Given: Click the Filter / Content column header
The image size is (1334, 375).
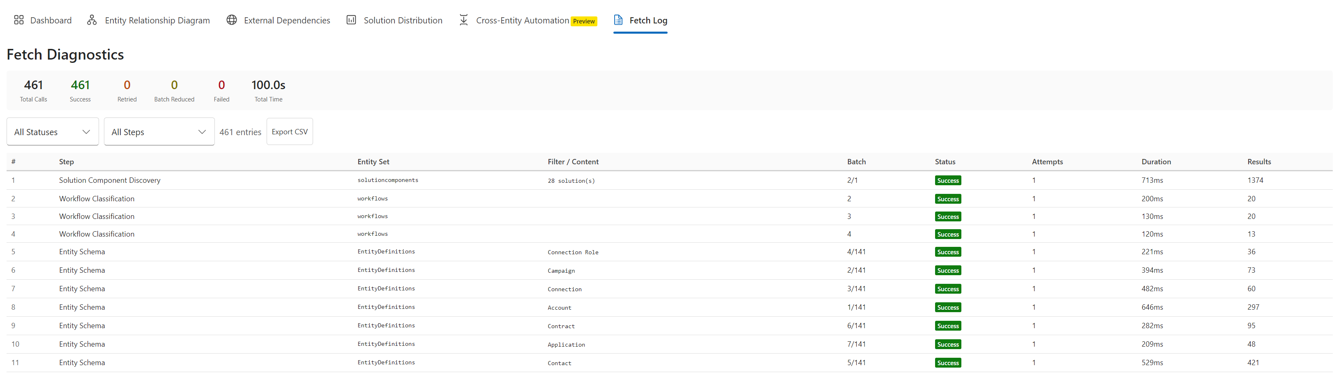Looking at the screenshot, I should point(573,161).
